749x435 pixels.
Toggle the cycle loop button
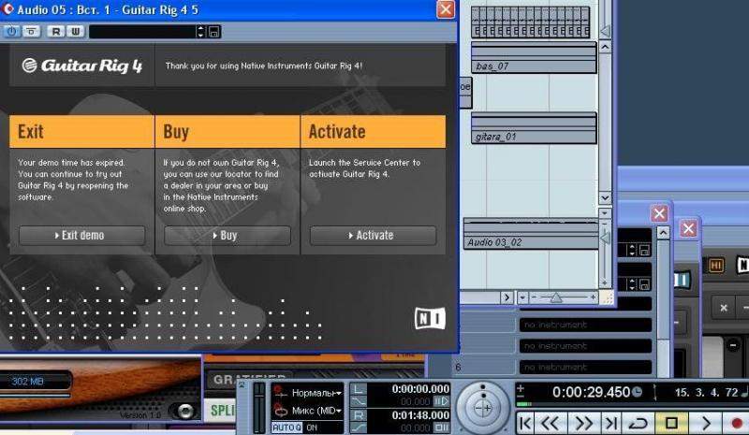(x=639, y=423)
